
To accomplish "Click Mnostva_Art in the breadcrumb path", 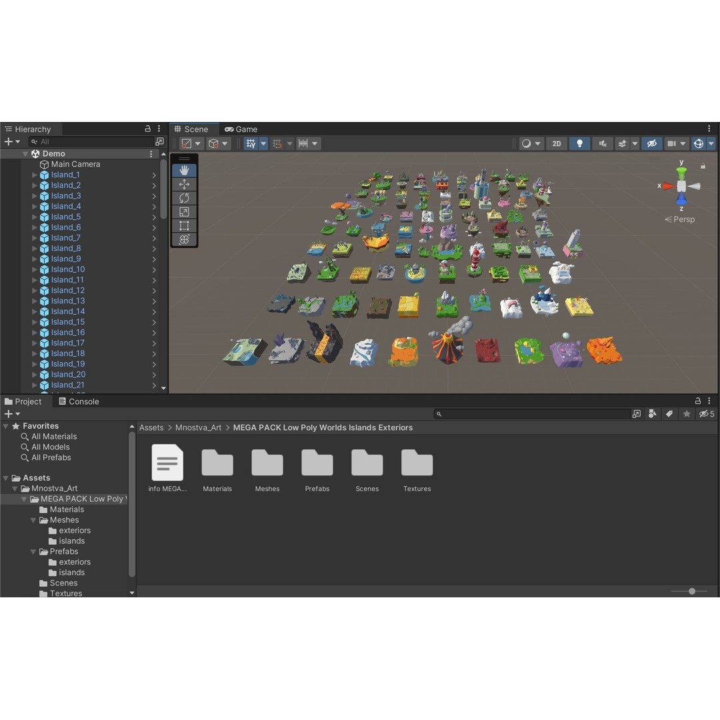I will click(199, 427).
